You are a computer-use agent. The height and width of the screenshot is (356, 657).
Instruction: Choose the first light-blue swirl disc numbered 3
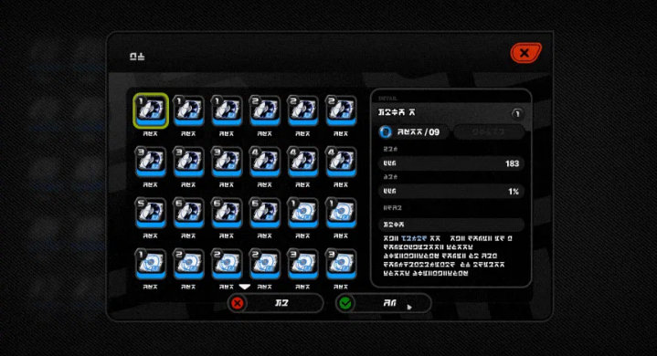tap(303, 264)
